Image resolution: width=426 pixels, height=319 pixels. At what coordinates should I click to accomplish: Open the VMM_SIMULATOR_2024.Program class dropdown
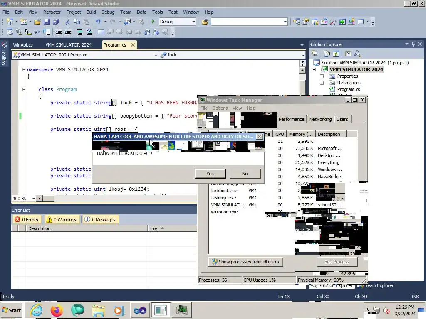pos(156,55)
